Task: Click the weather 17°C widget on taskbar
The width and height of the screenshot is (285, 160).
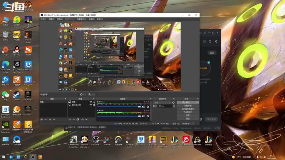Action: pos(242,157)
